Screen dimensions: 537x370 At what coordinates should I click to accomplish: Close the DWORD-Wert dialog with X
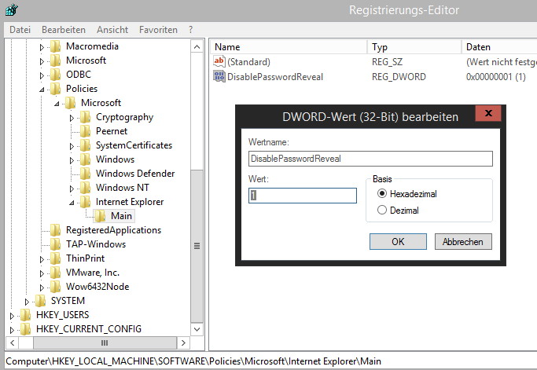click(x=488, y=113)
